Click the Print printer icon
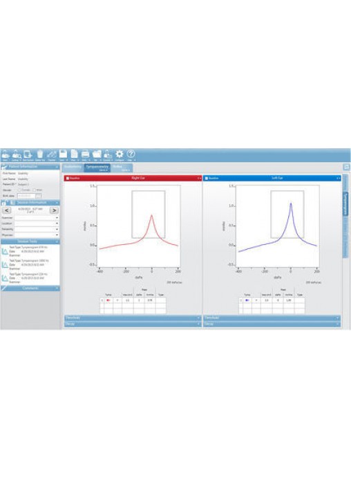 tap(85, 154)
